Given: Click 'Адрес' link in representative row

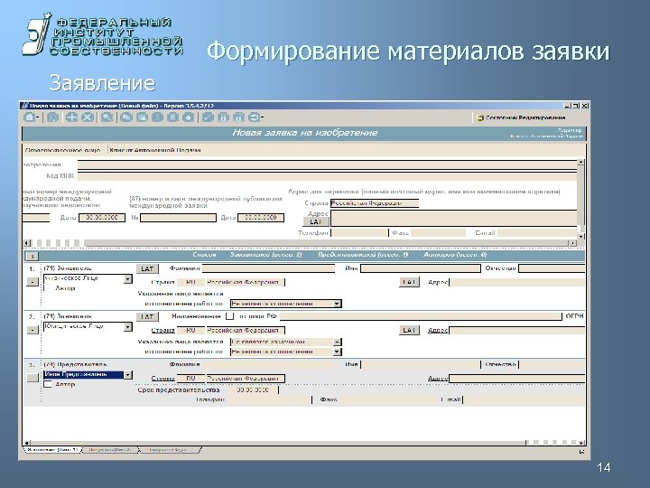Looking at the screenshot, I should point(438,379).
